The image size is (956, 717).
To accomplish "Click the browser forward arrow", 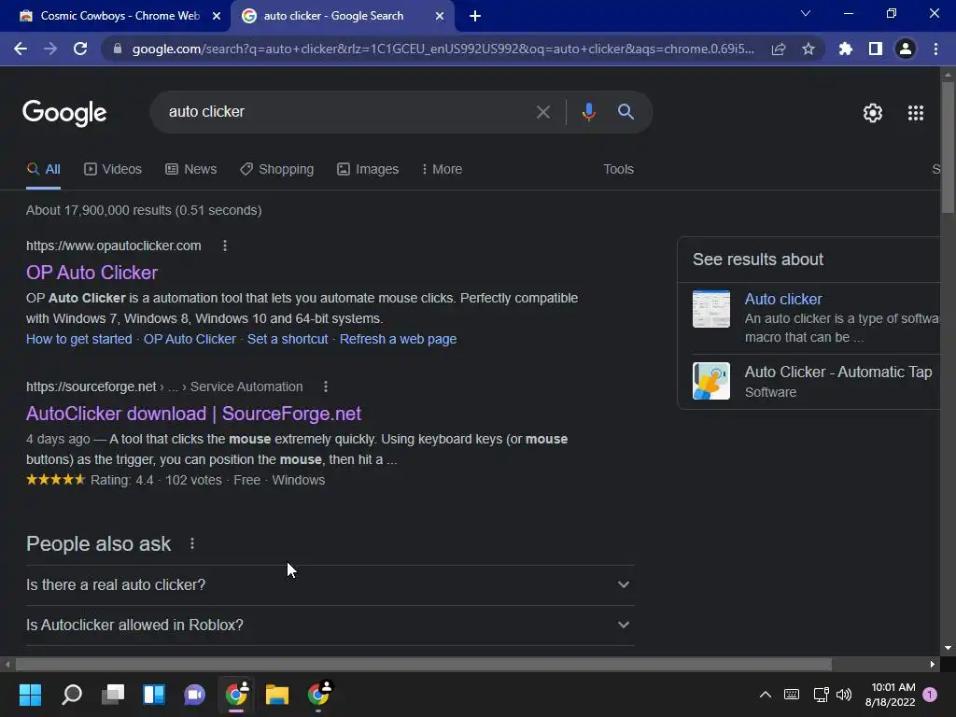I will click(50, 49).
